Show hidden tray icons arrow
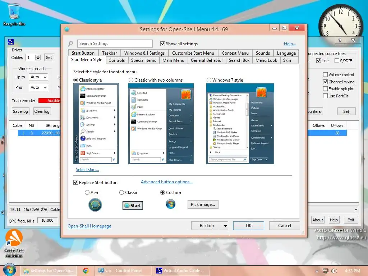 tap(317, 271)
